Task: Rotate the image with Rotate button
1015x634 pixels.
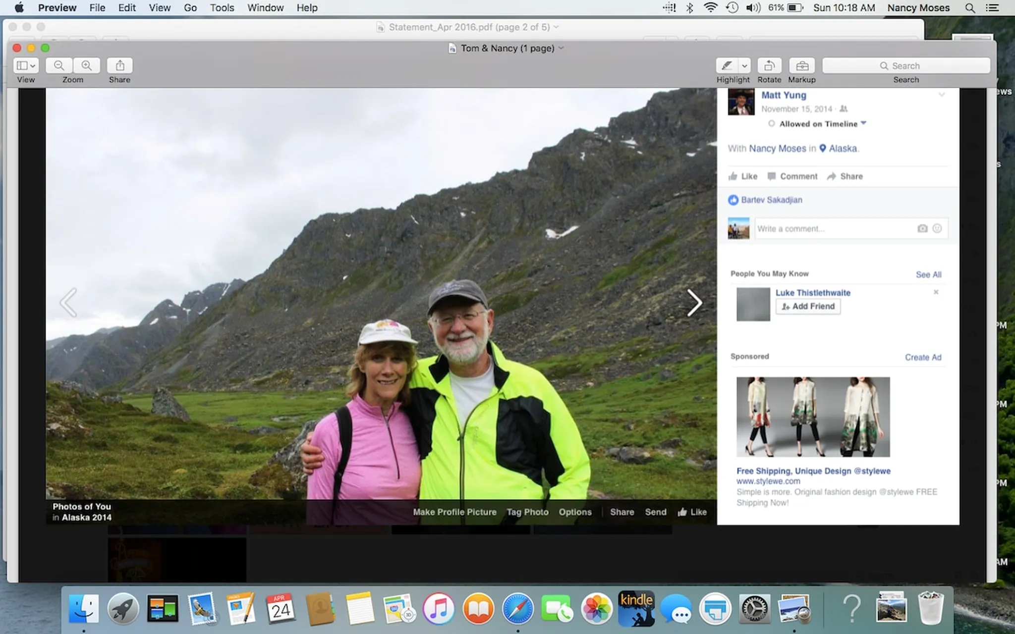Action: [769, 65]
